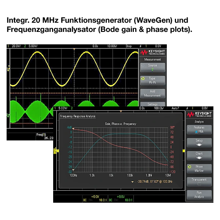
Task: Click the Measurement menu header
Action: coord(152,59)
